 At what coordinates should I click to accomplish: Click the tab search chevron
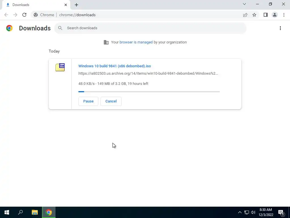(244, 4)
